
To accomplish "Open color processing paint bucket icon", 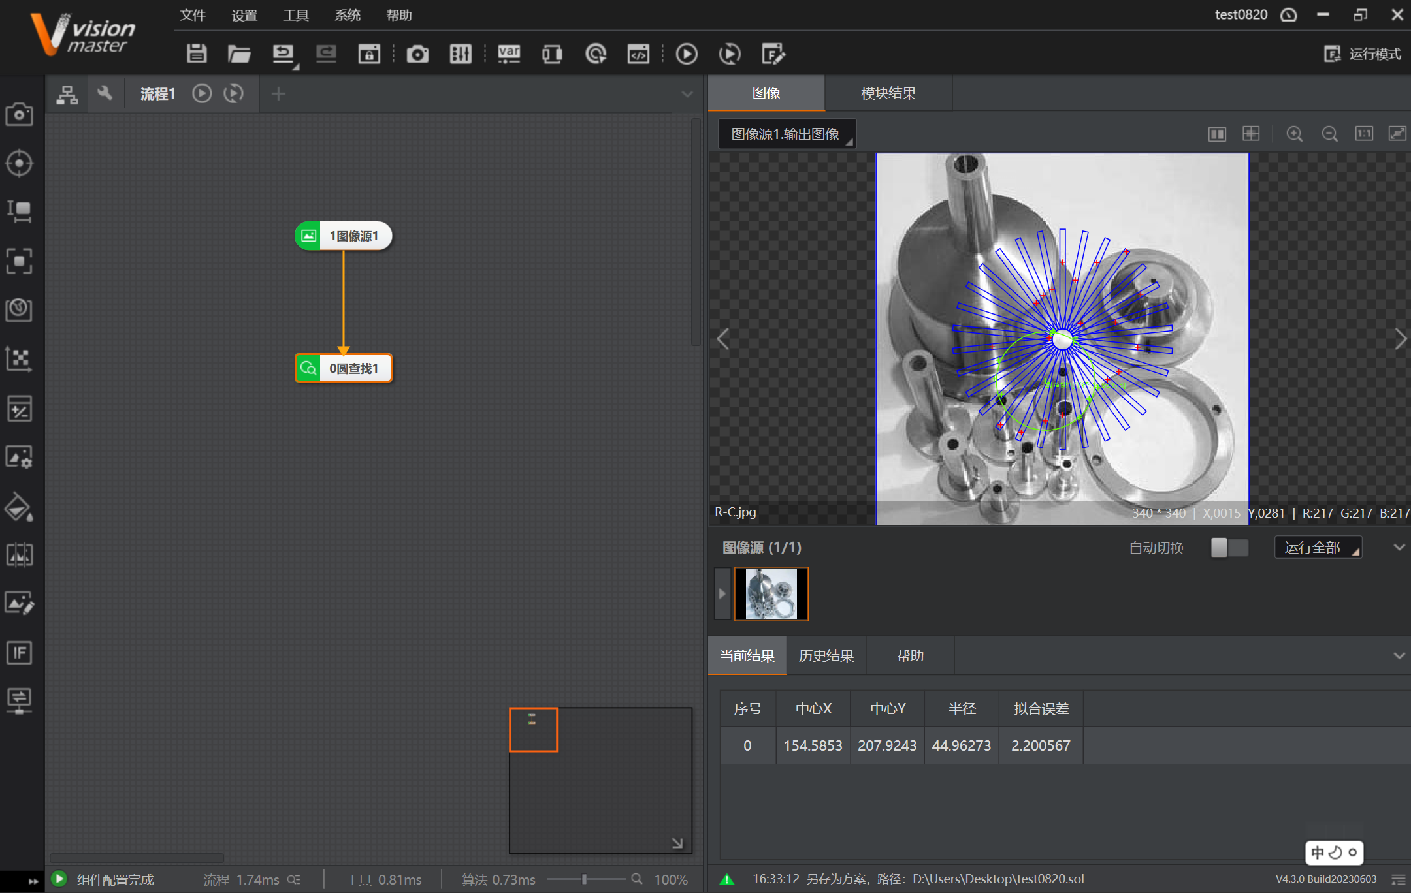I will (19, 507).
